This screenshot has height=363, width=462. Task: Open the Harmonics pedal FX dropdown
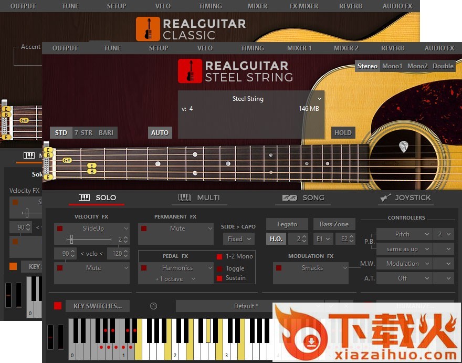point(210,268)
